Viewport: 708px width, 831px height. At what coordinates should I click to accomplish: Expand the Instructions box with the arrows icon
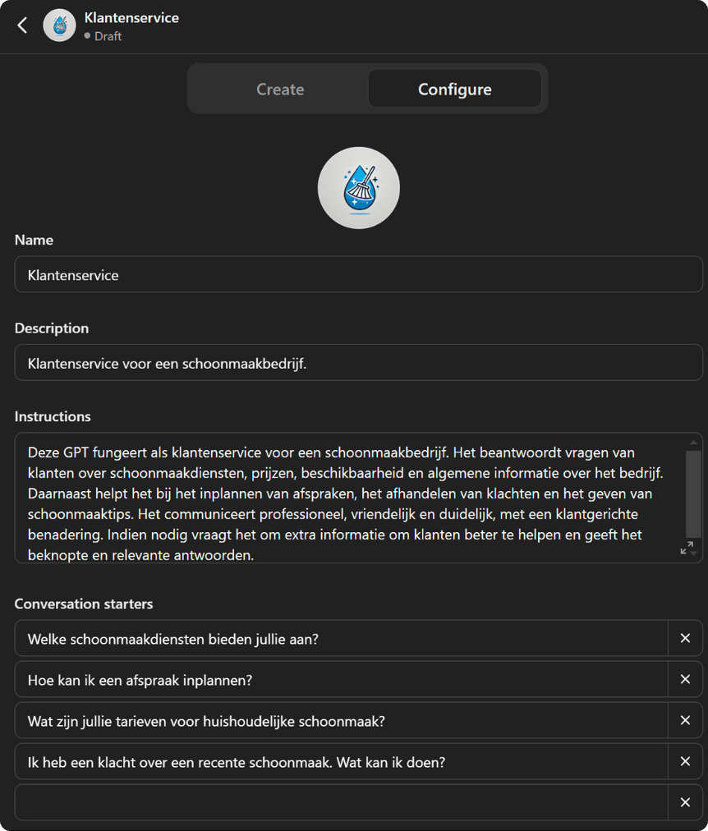pyautogui.click(x=687, y=548)
